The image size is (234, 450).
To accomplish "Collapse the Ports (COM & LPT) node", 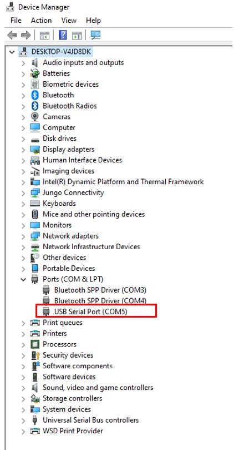I will click(x=23, y=279).
